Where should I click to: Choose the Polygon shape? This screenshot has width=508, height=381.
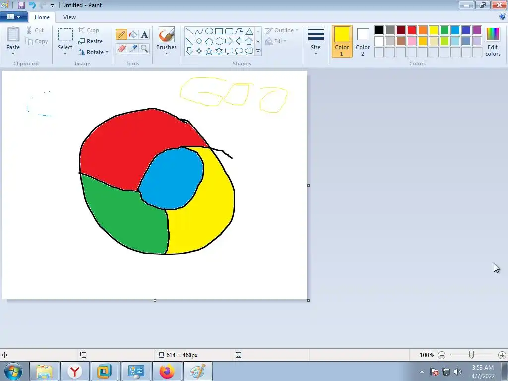click(x=239, y=31)
